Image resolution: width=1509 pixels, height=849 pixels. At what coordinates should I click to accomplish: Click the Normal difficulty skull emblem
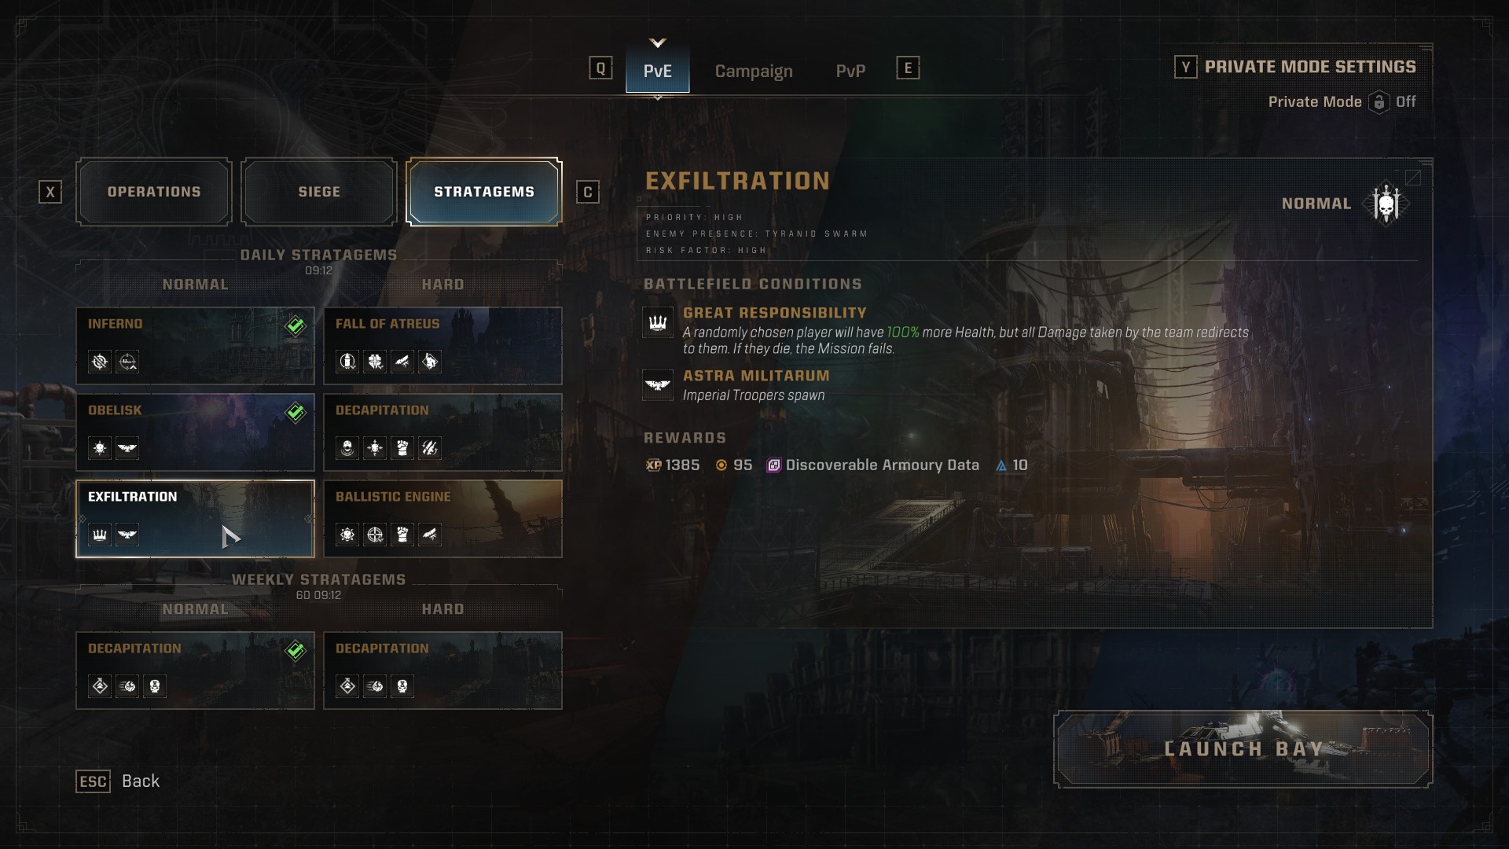pos(1386,204)
